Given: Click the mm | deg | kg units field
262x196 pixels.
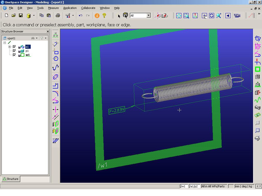Looking at the screenshot, I should pos(244,186).
